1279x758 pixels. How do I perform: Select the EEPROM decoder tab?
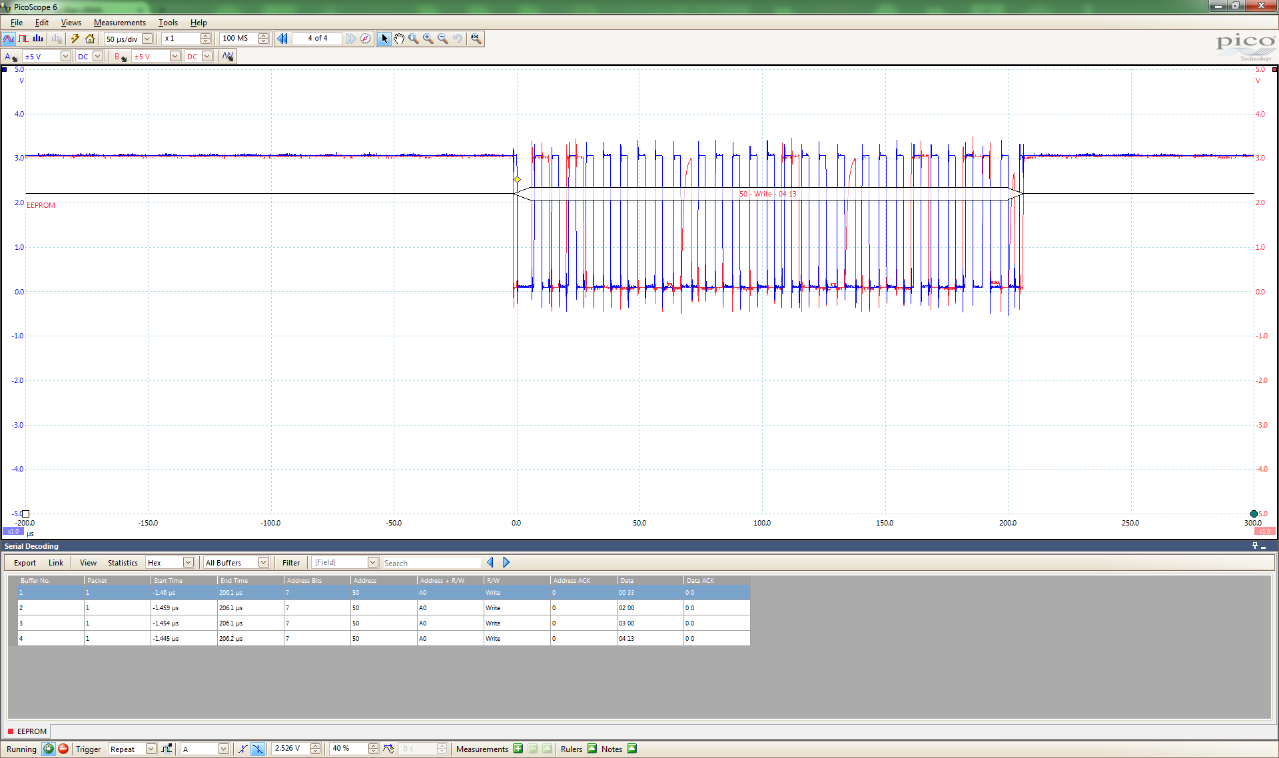[28, 731]
